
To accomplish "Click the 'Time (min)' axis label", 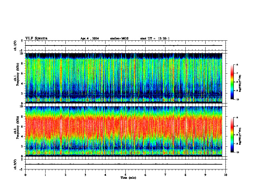I will [x=128, y=178].
